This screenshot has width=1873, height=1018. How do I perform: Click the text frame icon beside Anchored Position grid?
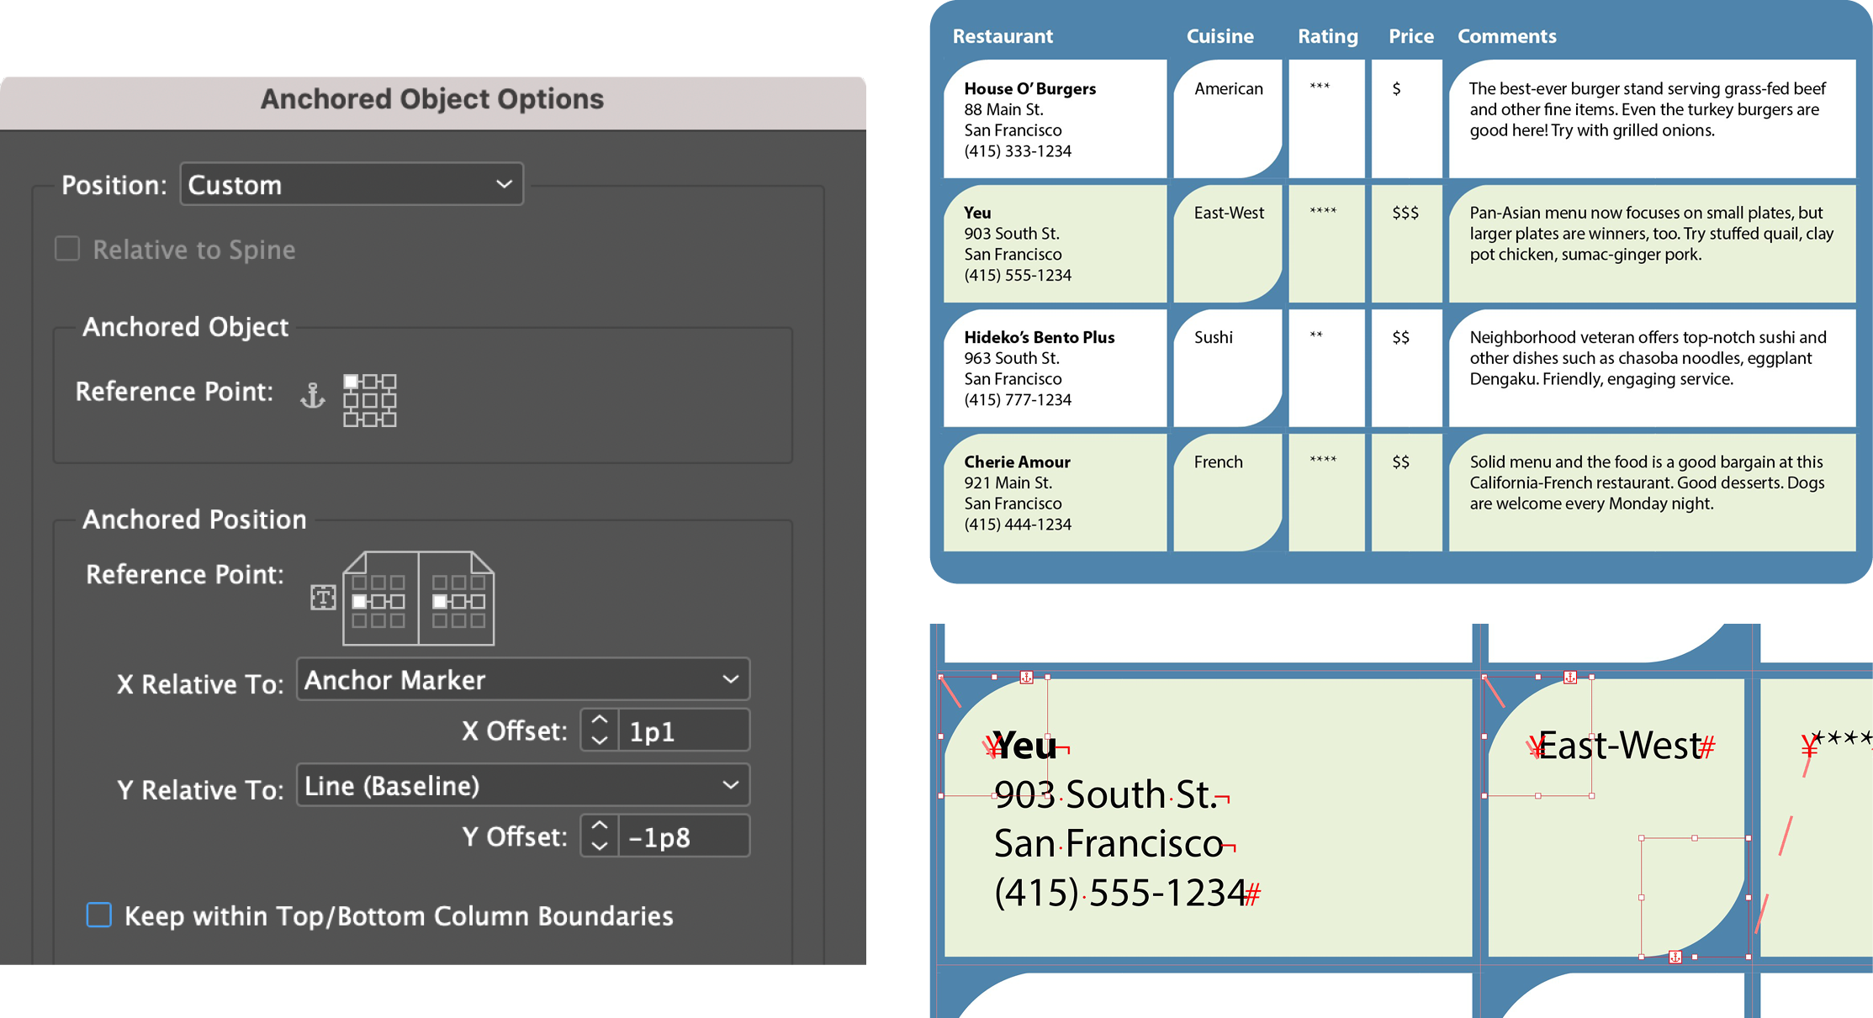pos(323,598)
